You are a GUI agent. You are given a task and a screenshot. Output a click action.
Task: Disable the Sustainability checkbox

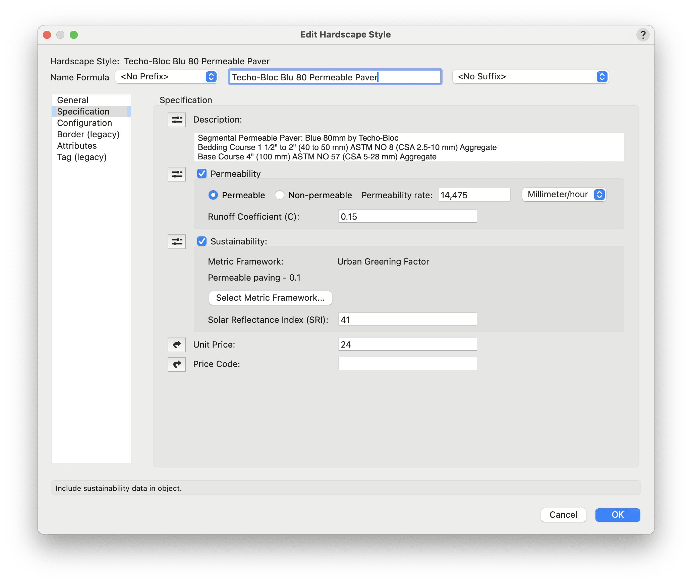[202, 241]
